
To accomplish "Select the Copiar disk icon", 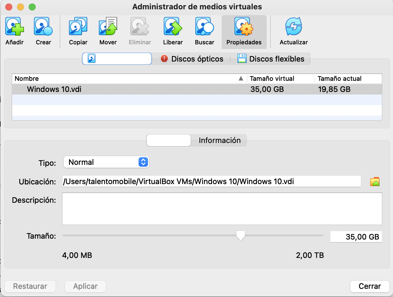I will 78,27.
